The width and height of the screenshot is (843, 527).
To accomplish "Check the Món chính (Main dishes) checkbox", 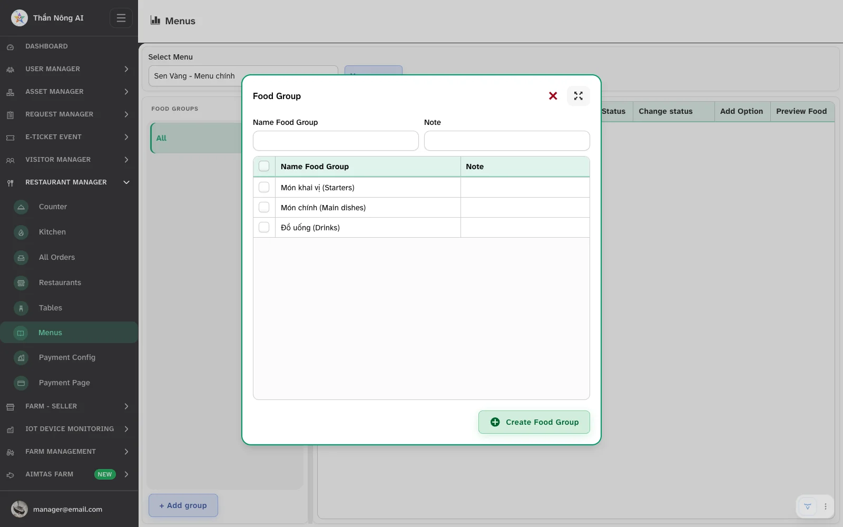I will click(264, 207).
